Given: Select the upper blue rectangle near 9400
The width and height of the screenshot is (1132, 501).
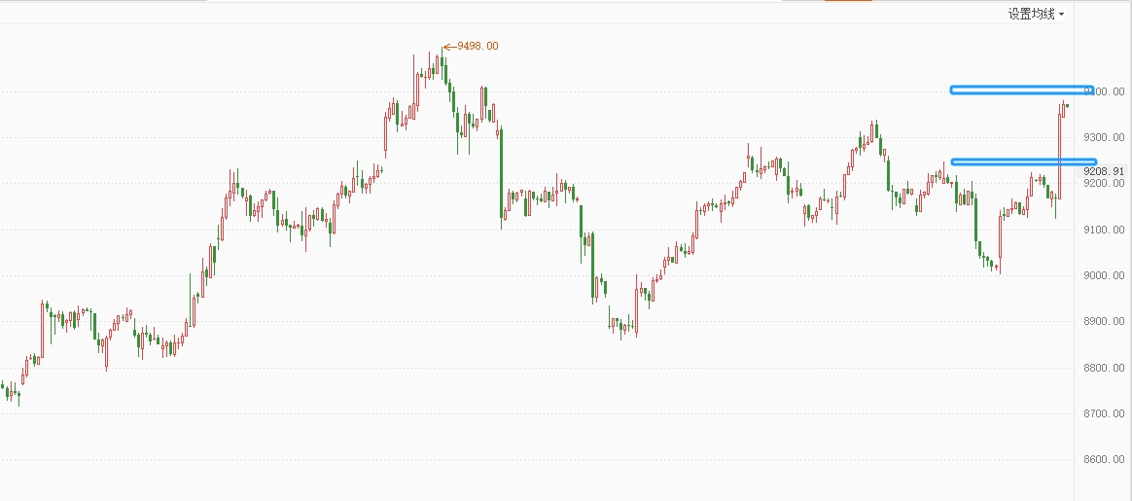Looking at the screenshot, I should (1021, 89).
